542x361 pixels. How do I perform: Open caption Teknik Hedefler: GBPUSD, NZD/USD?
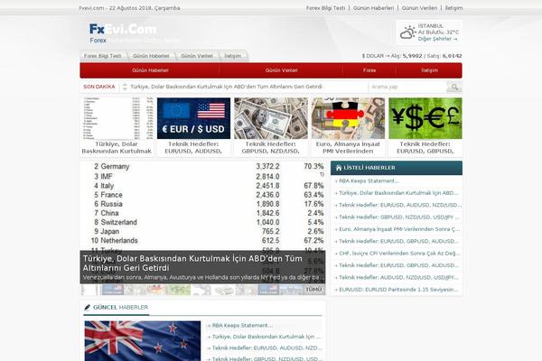[x=271, y=147]
